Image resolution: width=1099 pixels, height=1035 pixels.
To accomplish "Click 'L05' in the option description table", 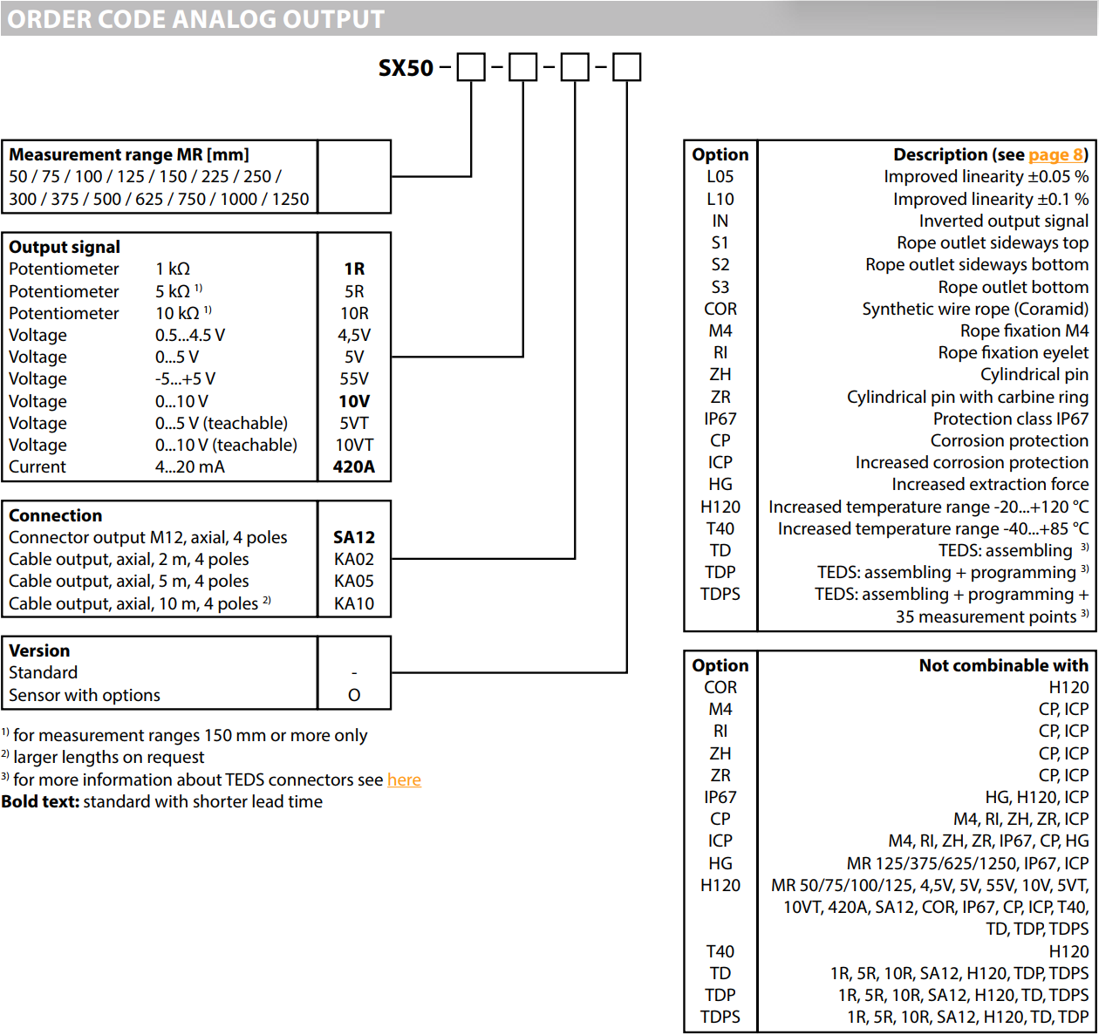I will [720, 176].
